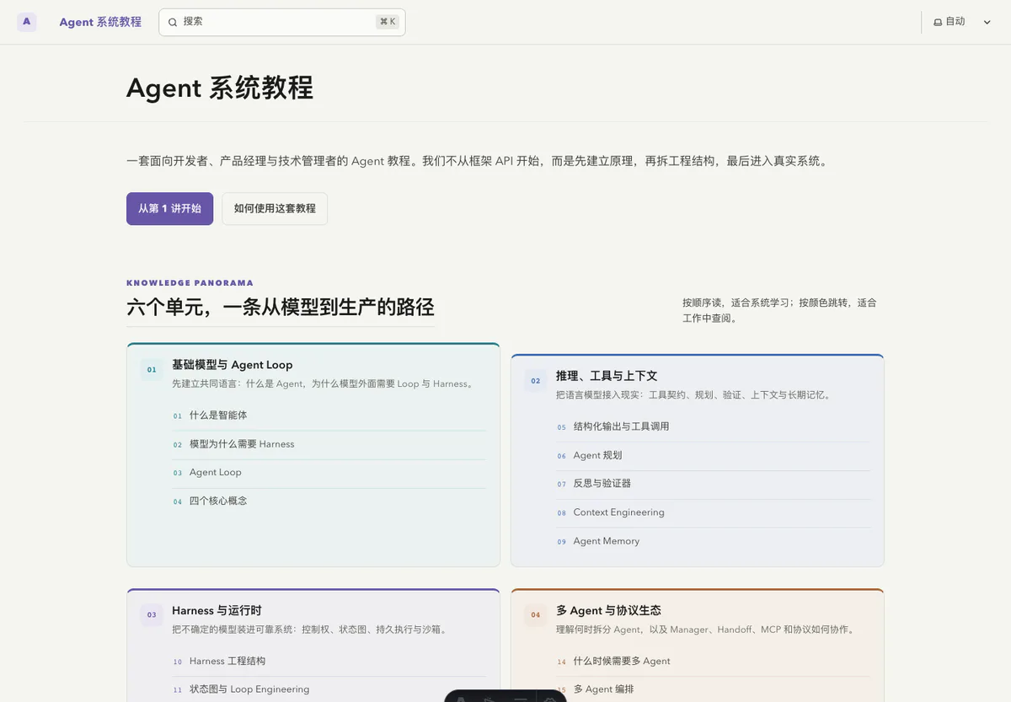Open unit heading 推理、工具与上下文
1011x702 pixels.
[607, 376]
